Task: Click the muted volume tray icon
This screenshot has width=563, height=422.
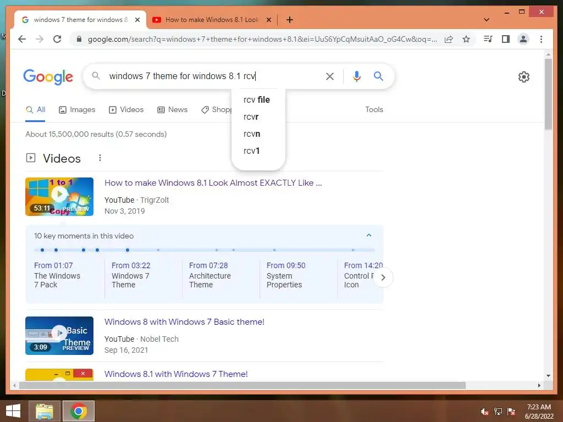Action: 485,412
